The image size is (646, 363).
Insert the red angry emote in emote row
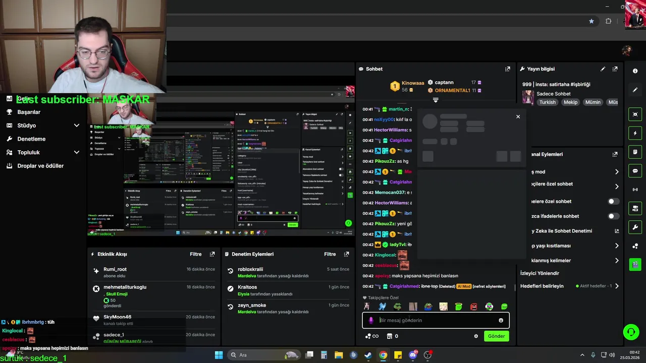coord(474,307)
